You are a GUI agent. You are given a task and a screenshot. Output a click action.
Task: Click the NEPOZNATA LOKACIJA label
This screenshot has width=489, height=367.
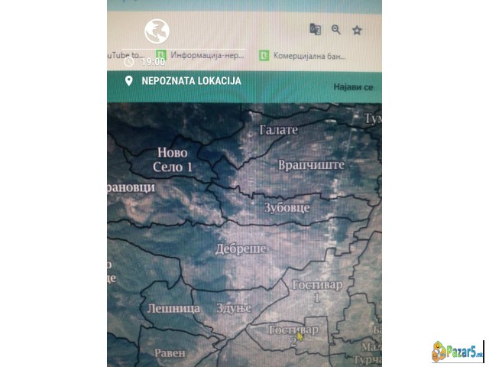click(191, 81)
